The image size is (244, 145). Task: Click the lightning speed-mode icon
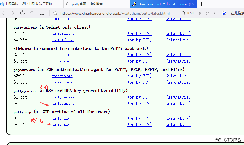[200, 13]
